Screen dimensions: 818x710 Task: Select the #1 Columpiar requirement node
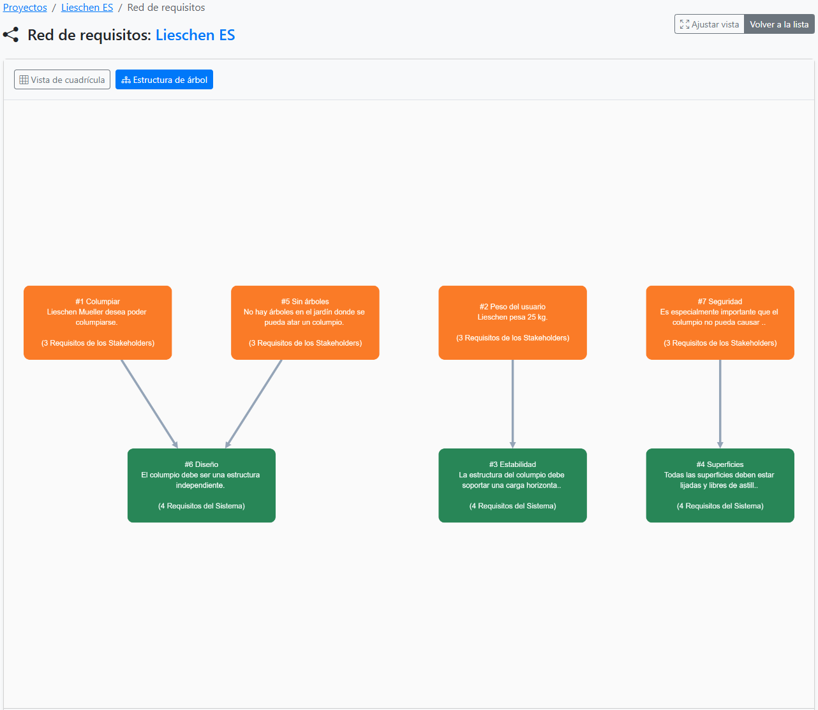97,322
